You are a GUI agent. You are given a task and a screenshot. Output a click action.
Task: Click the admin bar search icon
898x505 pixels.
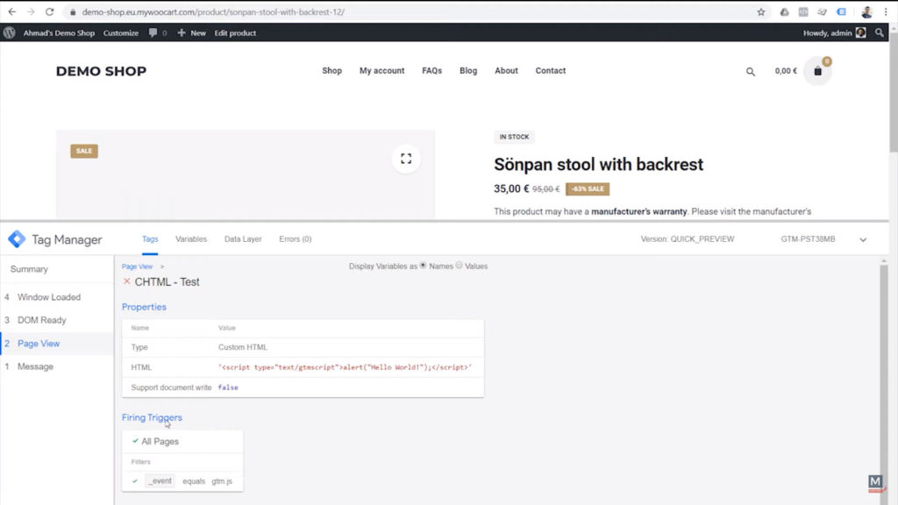click(880, 32)
